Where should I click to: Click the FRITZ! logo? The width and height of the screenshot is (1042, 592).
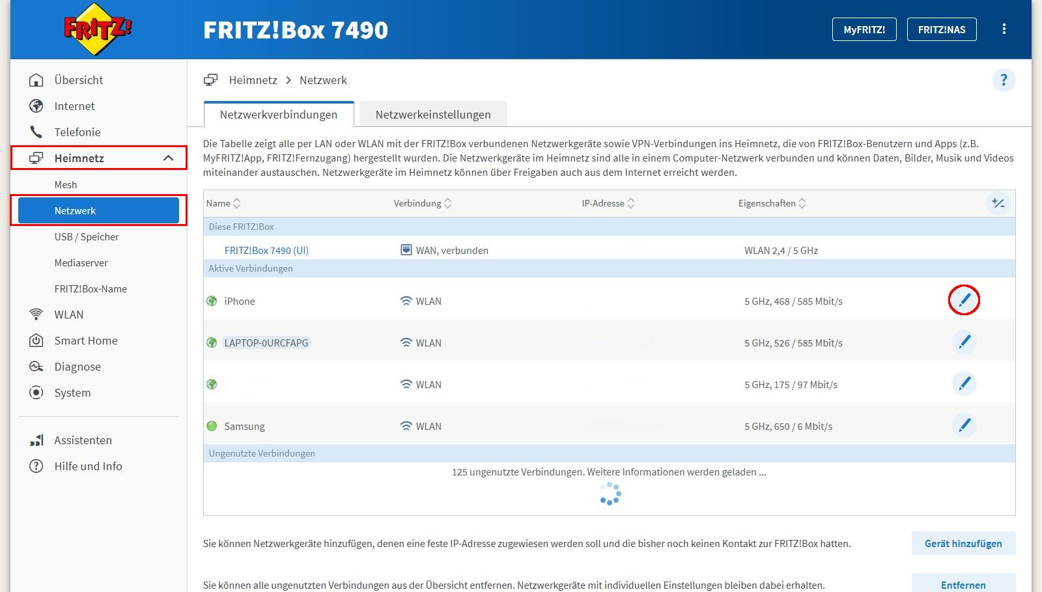coord(98,29)
